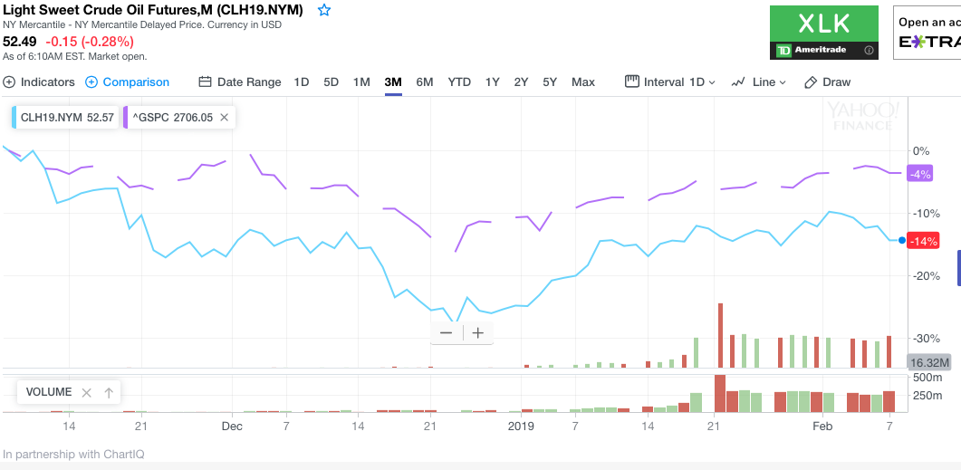Screen dimensions: 961x470
Task: Select the YTD range
Action: pos(459,82)
